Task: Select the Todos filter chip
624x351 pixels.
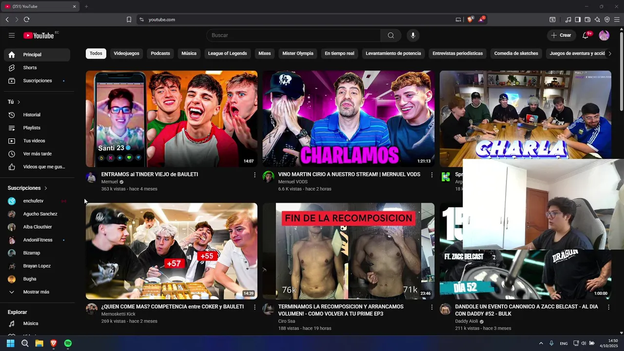Action: 96,54
